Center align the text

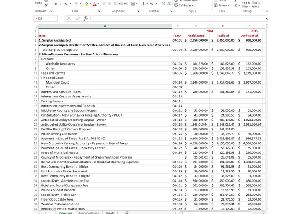click(110, 3)
